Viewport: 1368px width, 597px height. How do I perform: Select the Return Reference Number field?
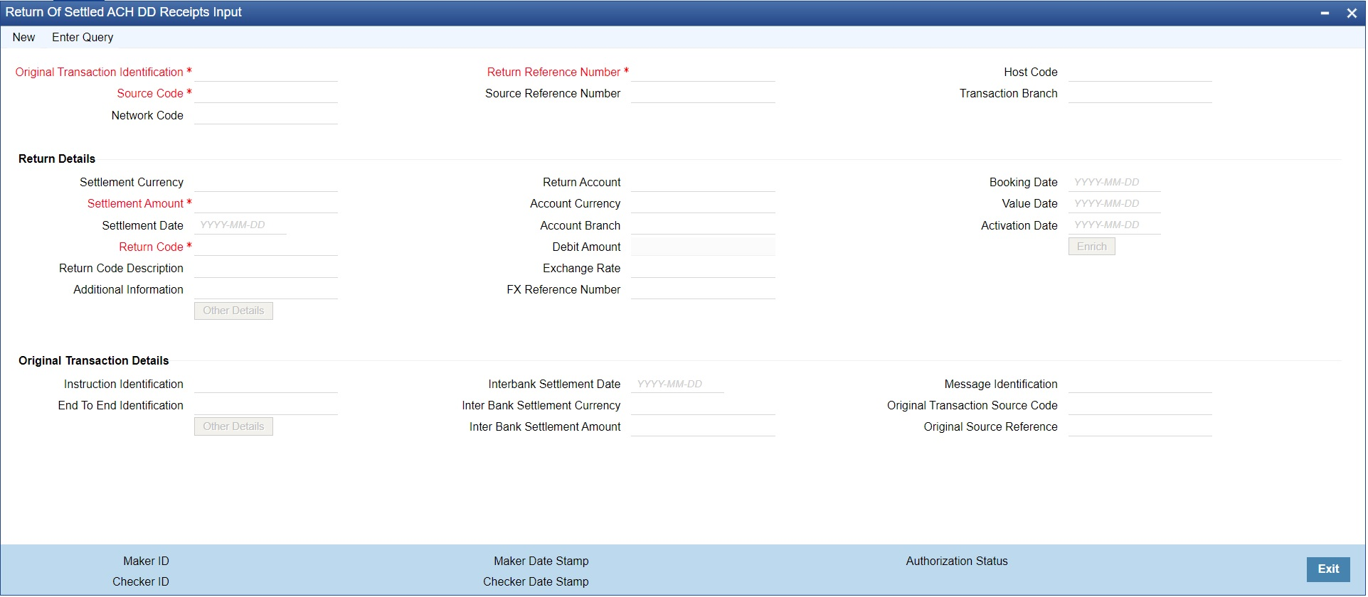pos(703,72)
